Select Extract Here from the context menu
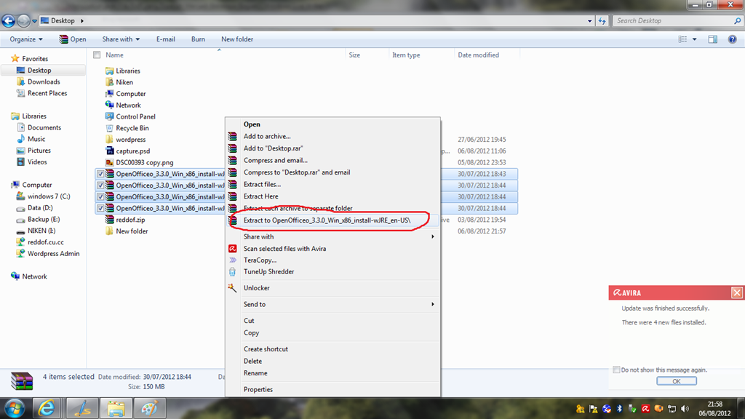 [260, 196]
